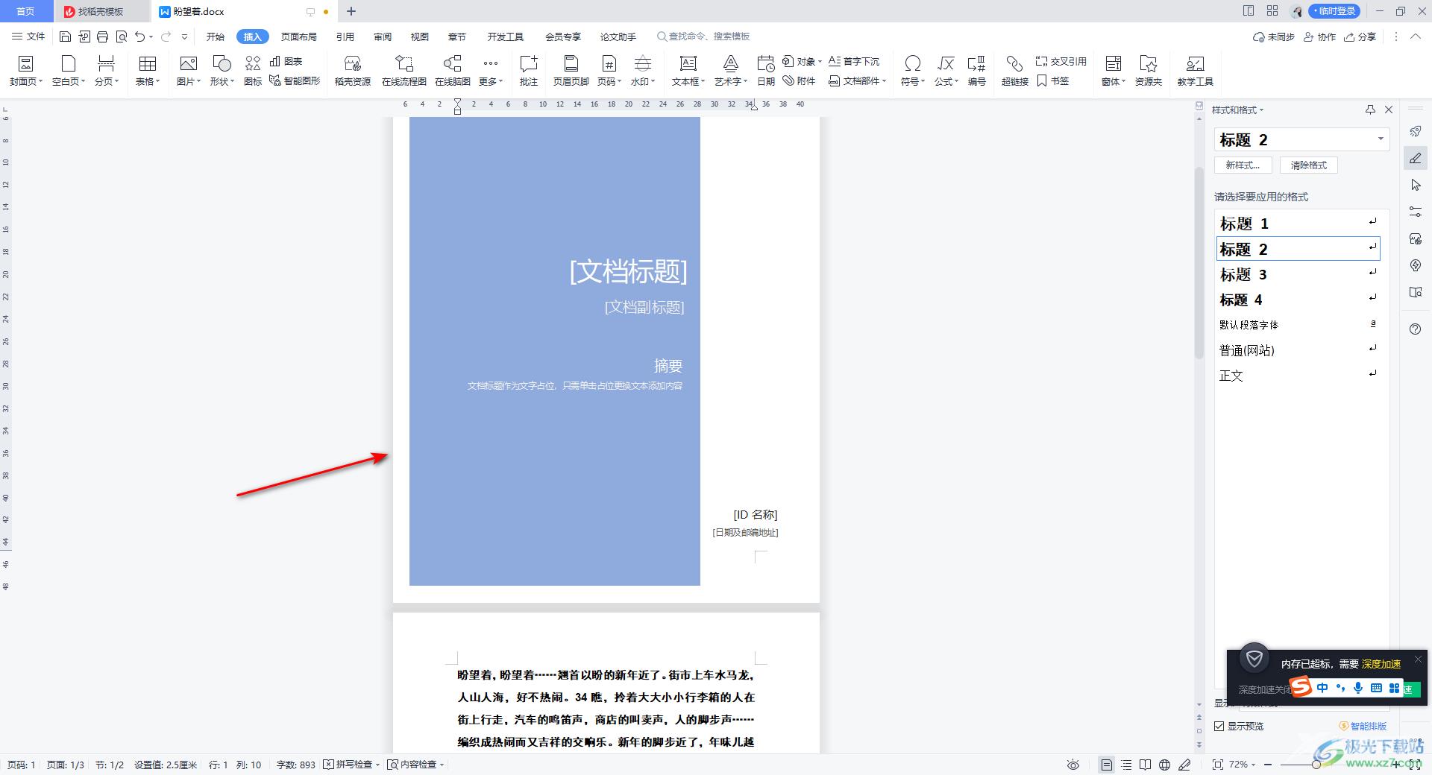Screen dimensions: 1432x775
Task: Switch to the Page Layout (页面布局) tab
Action: click(x=298, y=37)
